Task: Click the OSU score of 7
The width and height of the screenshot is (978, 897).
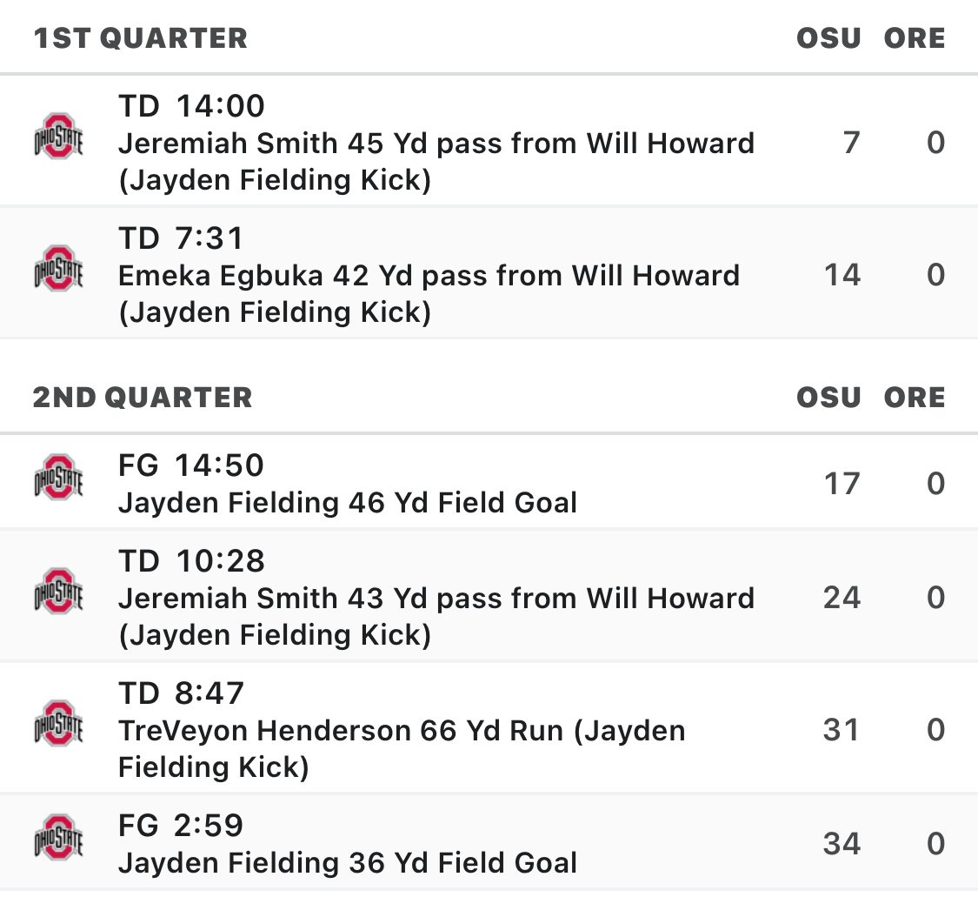Action: (850, 142)
